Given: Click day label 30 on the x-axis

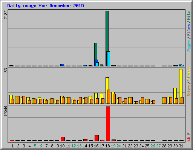Looking at the screenshot, I should point(175,146).
